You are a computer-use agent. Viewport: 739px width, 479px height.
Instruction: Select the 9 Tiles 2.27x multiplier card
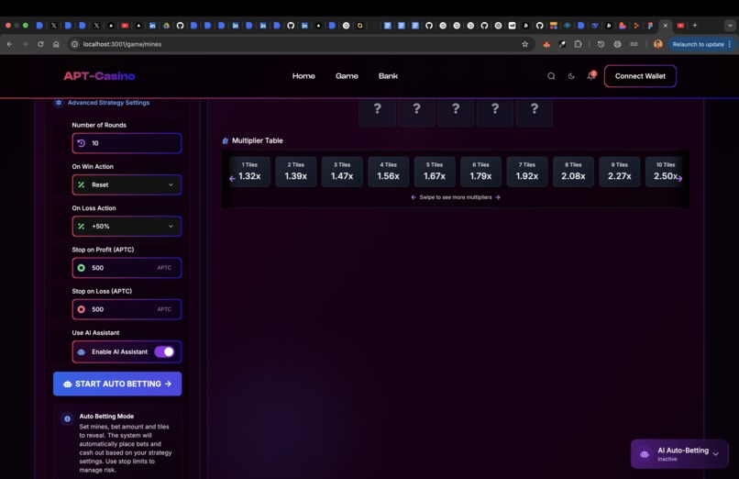coord(619,172)
